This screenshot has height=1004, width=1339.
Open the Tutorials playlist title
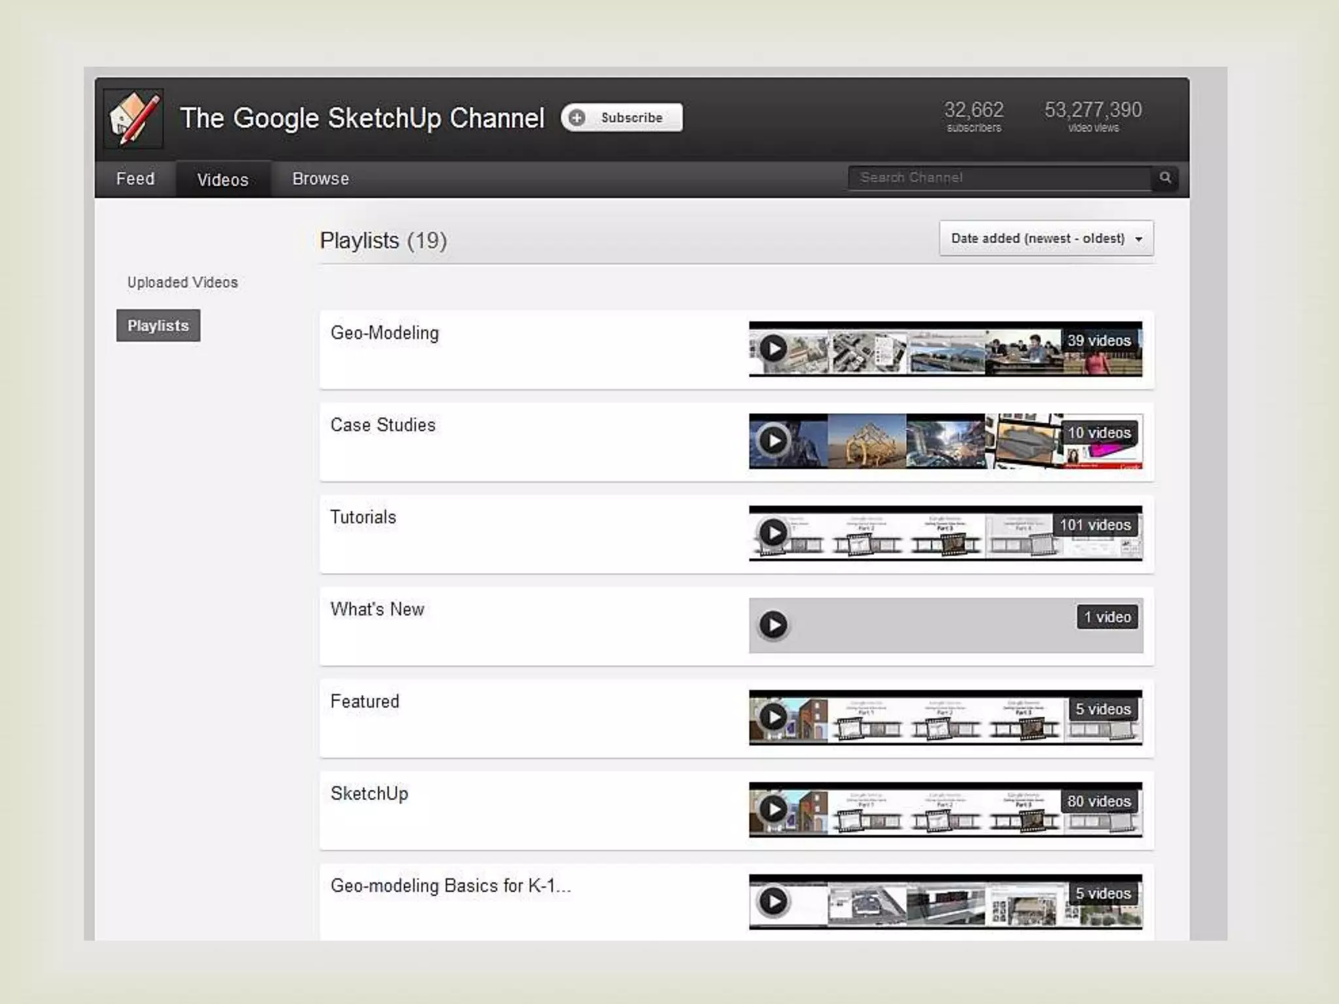coord(363,517)
